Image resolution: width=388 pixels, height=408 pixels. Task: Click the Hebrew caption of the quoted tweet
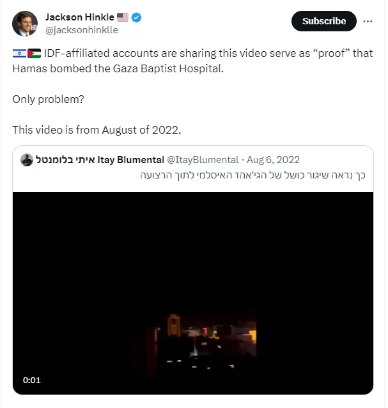[x=252, y=175]
